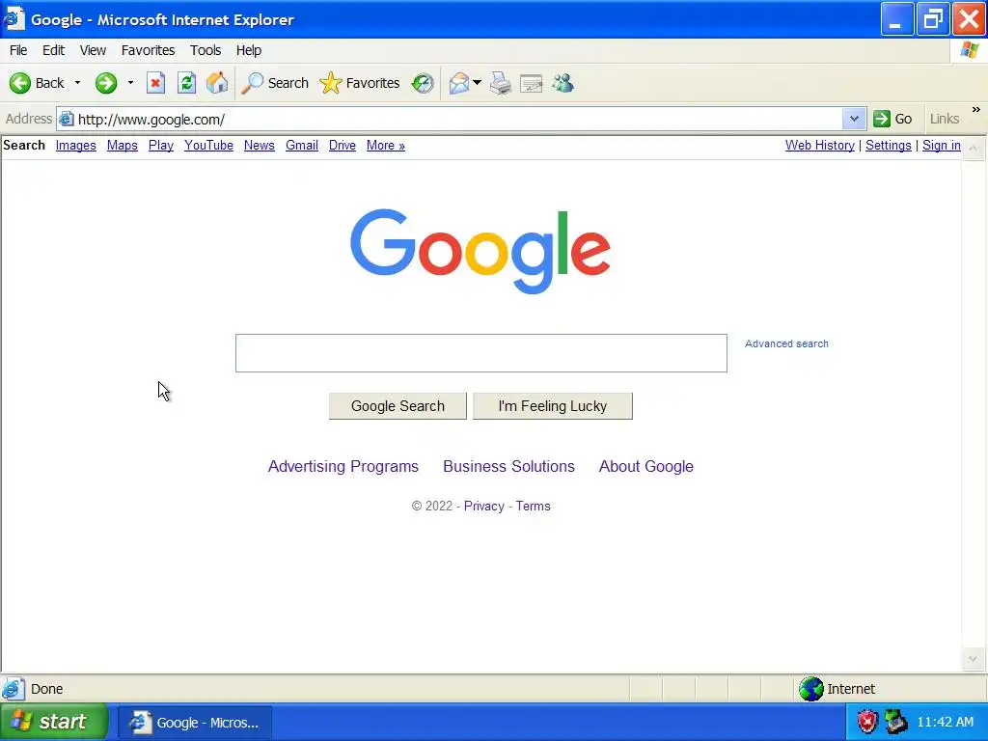Image resolution: width=988 pixels, height=741 pixels.
Task: Click the scrollbar down arrow
Action: tap(973, 659)
